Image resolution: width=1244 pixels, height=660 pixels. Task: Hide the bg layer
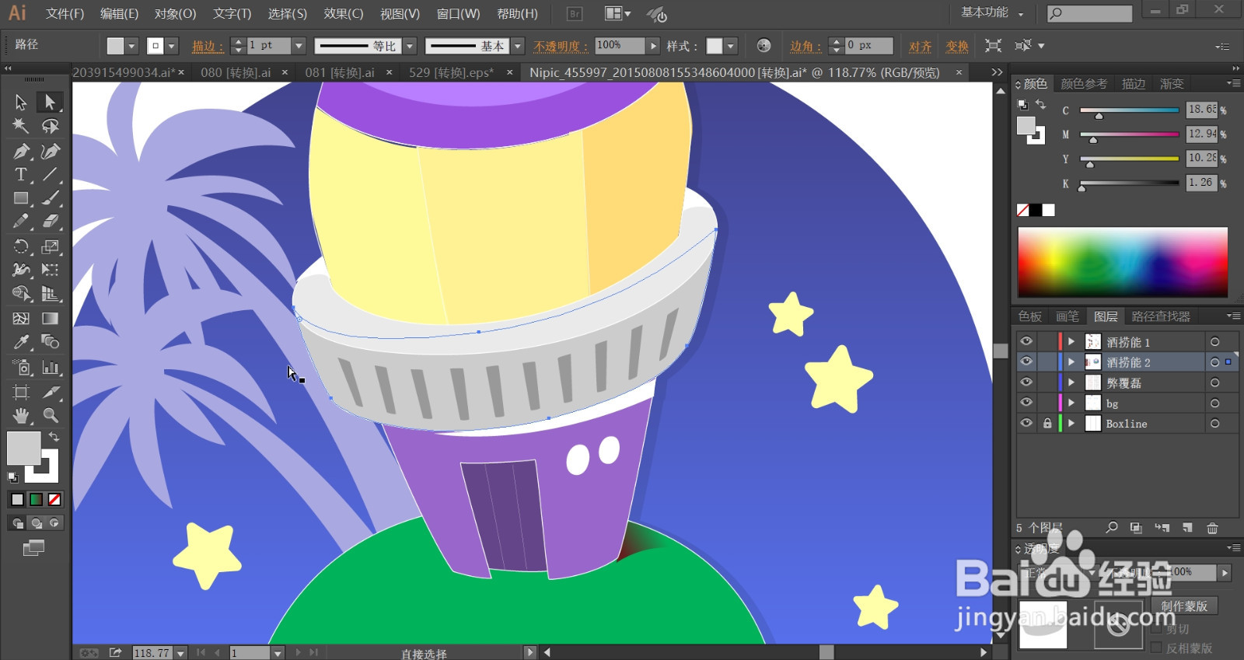1026,402
